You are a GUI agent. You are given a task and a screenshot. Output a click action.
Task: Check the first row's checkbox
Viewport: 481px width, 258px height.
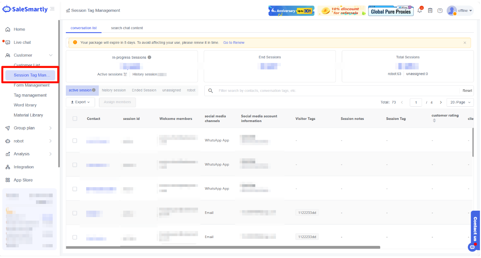(x=75, y=141)
